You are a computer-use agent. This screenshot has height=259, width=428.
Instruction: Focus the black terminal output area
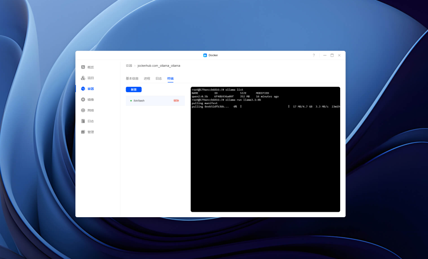[265, 149]
